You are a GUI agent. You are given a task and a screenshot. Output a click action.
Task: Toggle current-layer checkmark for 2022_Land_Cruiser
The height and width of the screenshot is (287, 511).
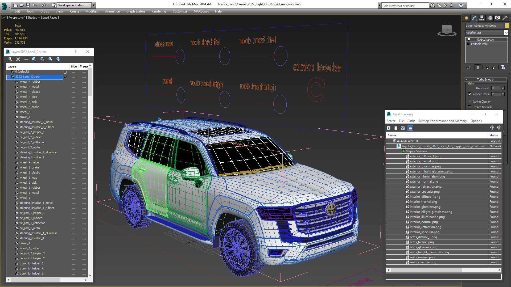coord(65,77)
